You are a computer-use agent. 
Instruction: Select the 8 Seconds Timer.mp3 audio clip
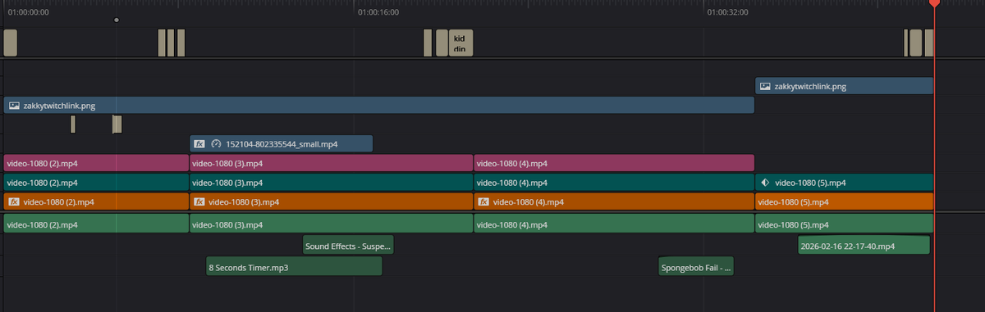click(x=294, y=267)
